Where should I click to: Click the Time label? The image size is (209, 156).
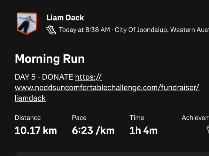pos(137,118)
